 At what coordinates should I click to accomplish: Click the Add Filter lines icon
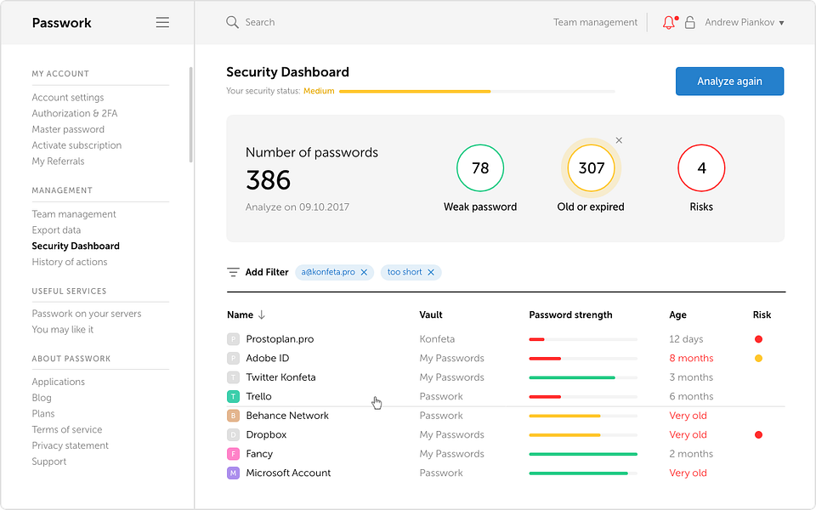click(233, 272)
